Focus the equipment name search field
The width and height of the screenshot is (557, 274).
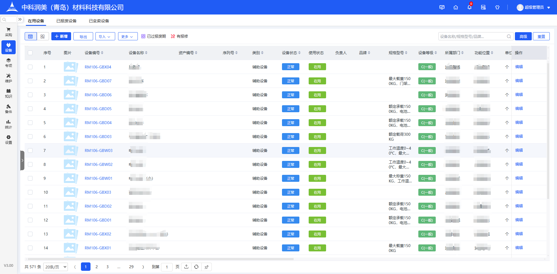point(472,37)
